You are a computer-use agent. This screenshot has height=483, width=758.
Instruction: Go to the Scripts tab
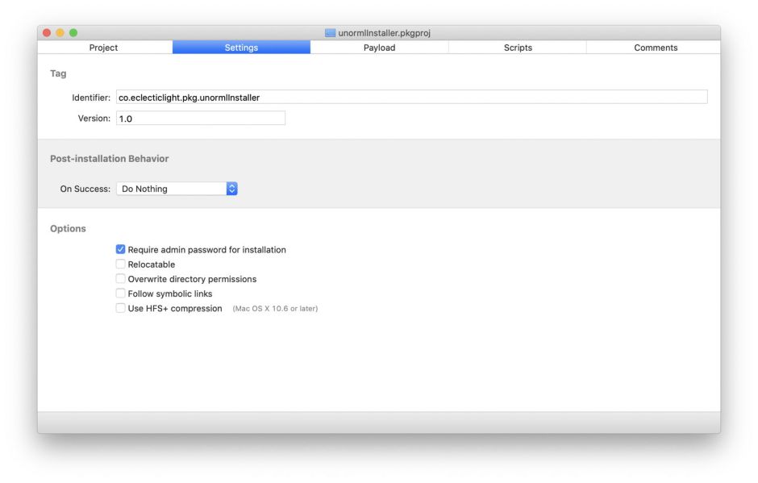click(x=518, y=48)
